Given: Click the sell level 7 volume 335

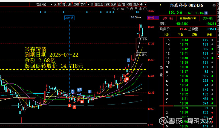Looking at the screenshot, I should click(x=206, y=76).
